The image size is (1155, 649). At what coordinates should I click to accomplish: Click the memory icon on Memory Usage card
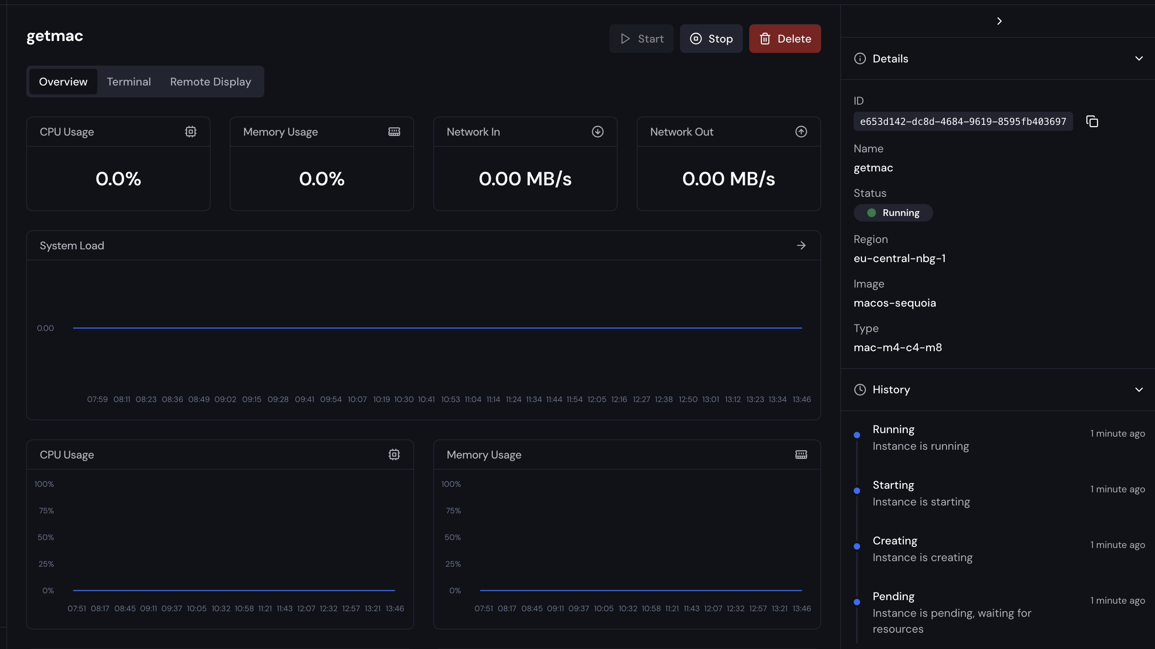pyautogui.click(x=393, y=131)
